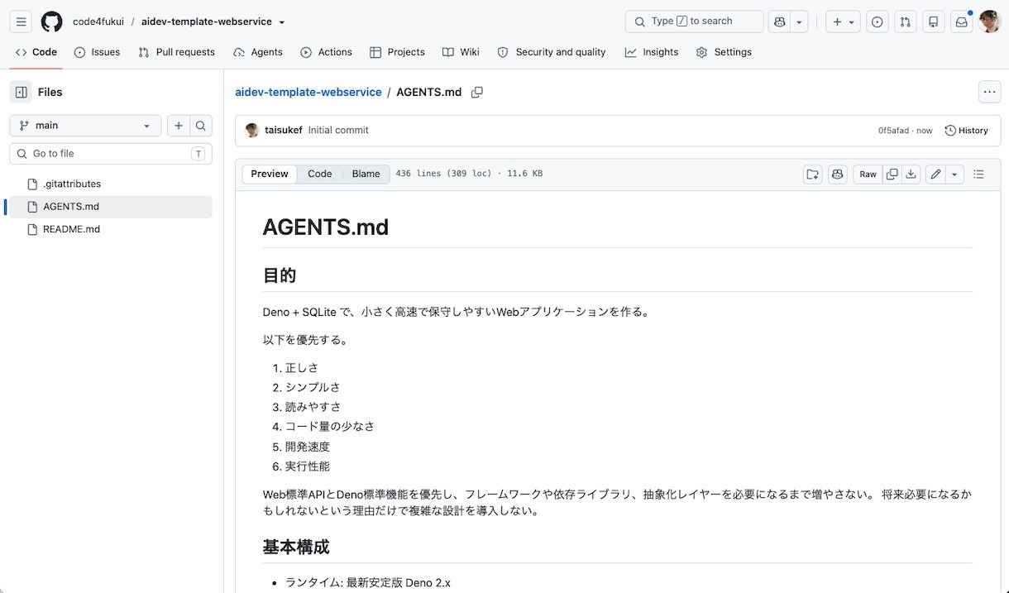Switch to the Code tab
Image resolution: width=1009 pixels, height=593 pixels.
(x=36, y=52)
